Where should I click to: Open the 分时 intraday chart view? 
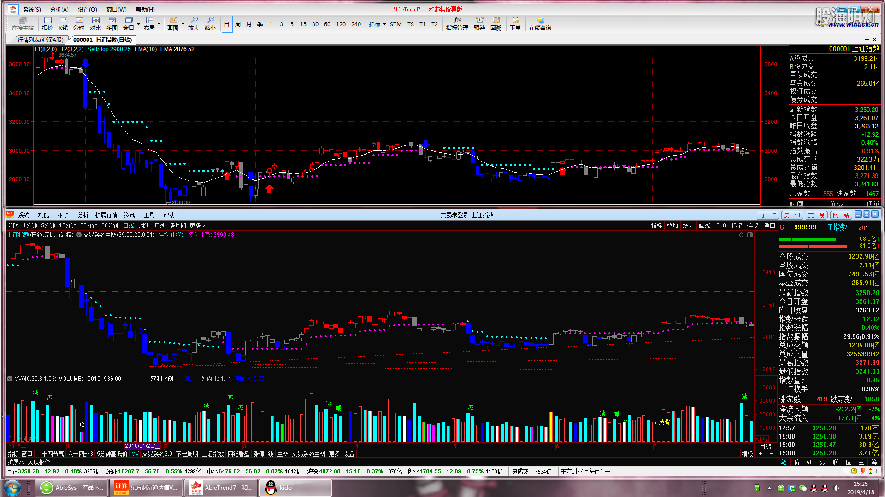pos(79,23)
